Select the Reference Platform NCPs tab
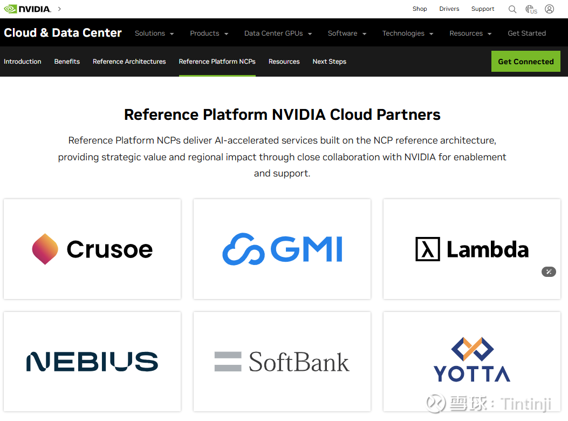The height and width of the screenshot is (421, 568). pos(217,62)
